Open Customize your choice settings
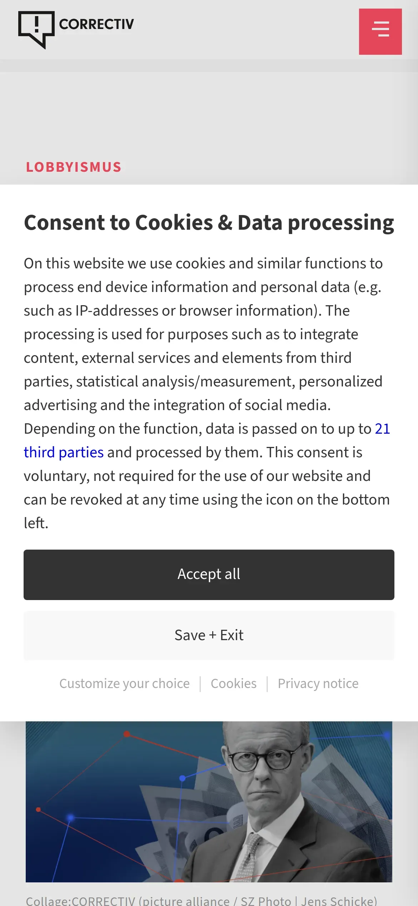The width and height of the screenshot is (418, 906). coord(124,683)
